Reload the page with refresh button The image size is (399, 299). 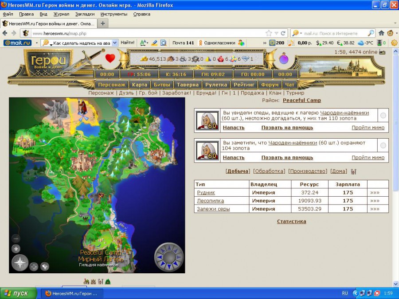point(283,33)
